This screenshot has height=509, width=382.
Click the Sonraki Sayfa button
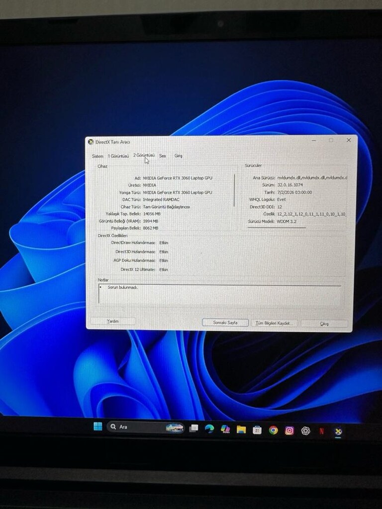click(x=225, y=323)
